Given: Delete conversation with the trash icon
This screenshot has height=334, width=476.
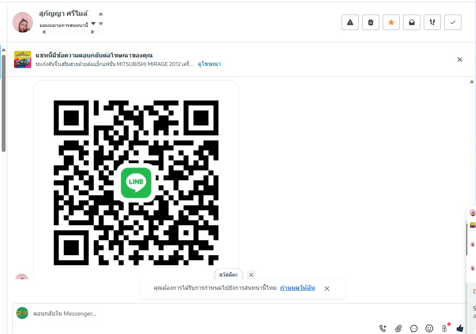Looking at the screenshot, I should [371, 22].
